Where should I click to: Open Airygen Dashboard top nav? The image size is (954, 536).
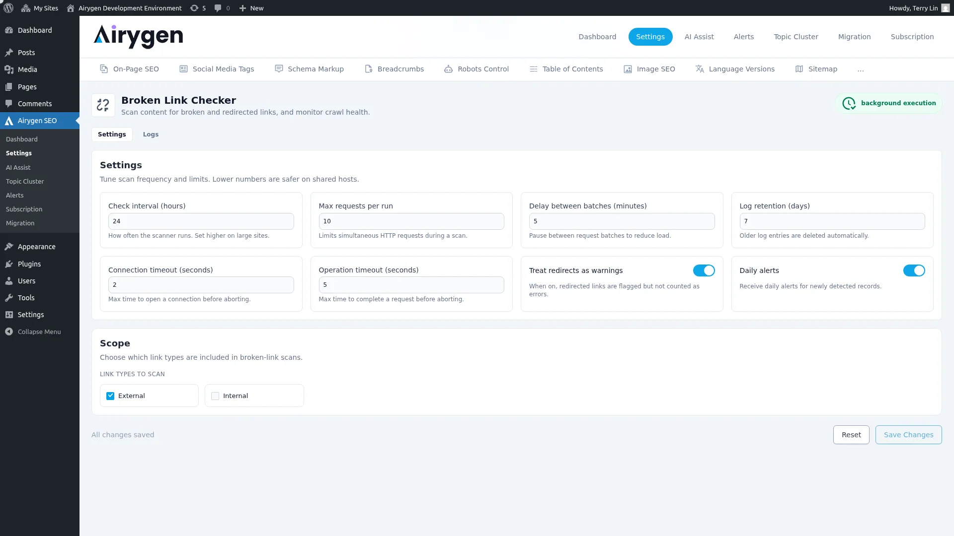point(597,37)
